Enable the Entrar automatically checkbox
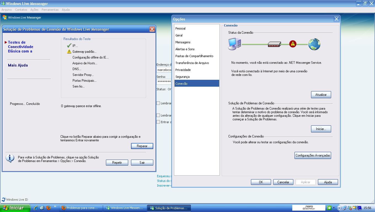Image resolution: width=375 pixels, height=212 pixels. pos(158,122)
